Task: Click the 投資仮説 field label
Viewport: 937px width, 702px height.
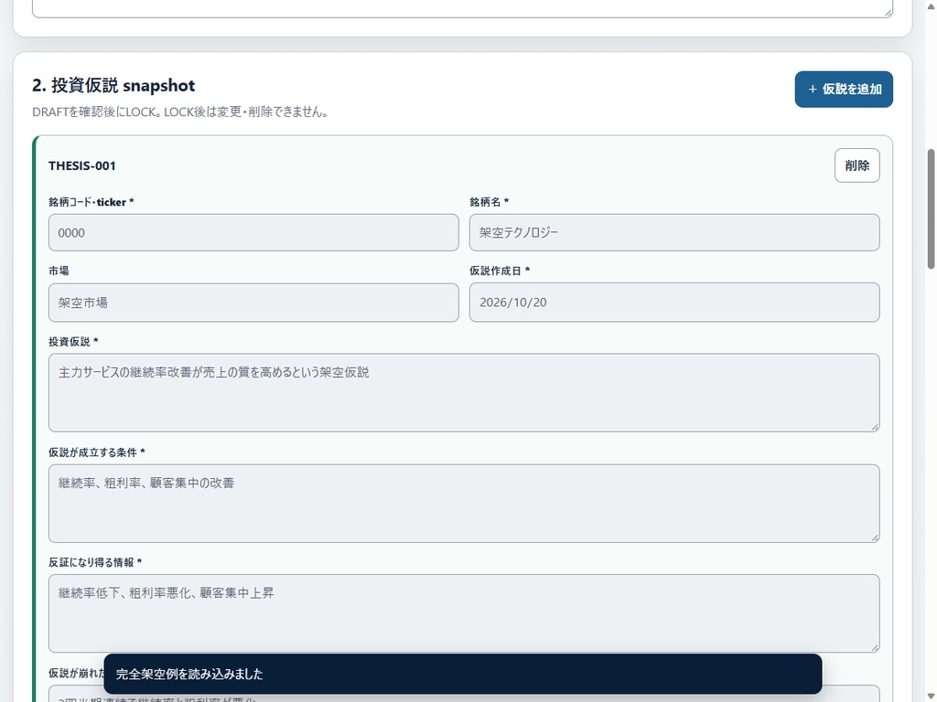Action: (x=73, y=342)
